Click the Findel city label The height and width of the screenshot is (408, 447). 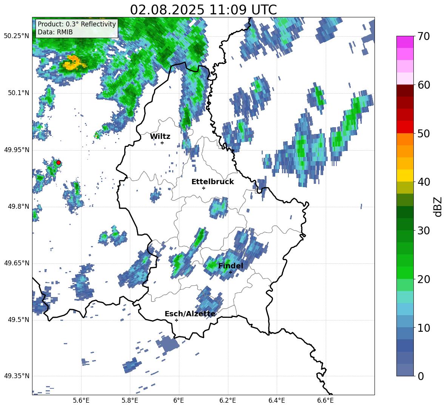(x=231, y=266)
